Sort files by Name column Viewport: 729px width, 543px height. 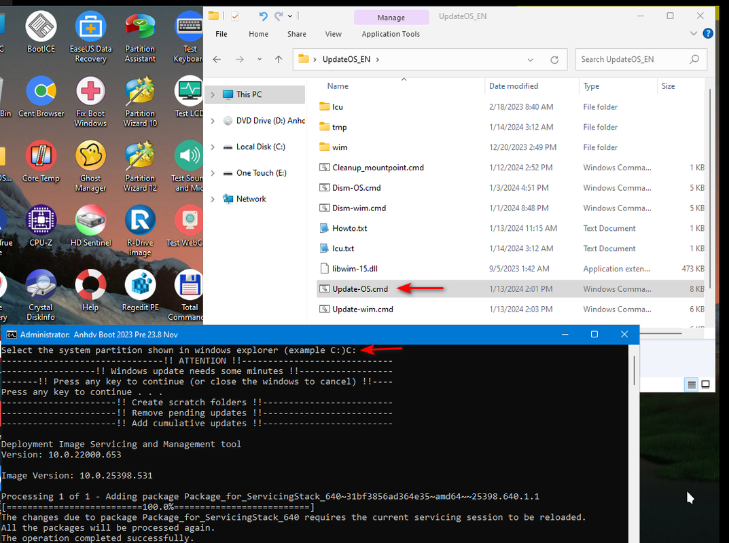[x=338, y=86]
